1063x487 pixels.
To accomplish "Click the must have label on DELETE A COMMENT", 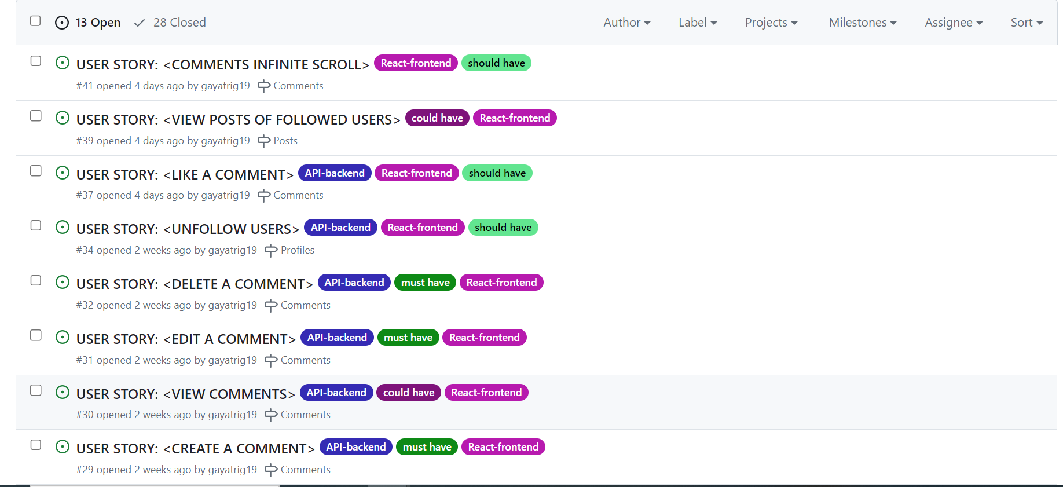I will [426, 283].
